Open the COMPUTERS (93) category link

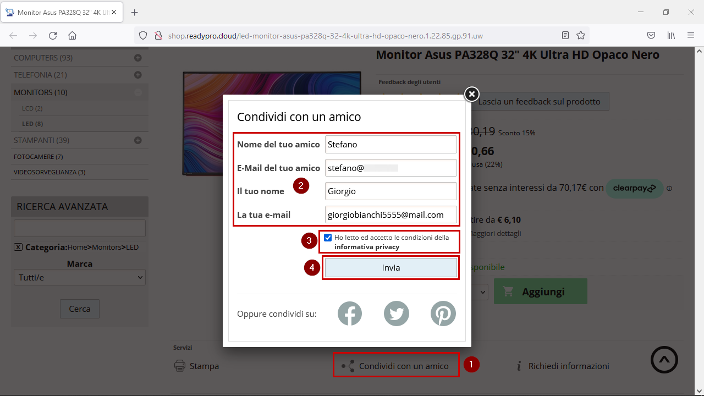pyautogui.click(x=43, y=58)
